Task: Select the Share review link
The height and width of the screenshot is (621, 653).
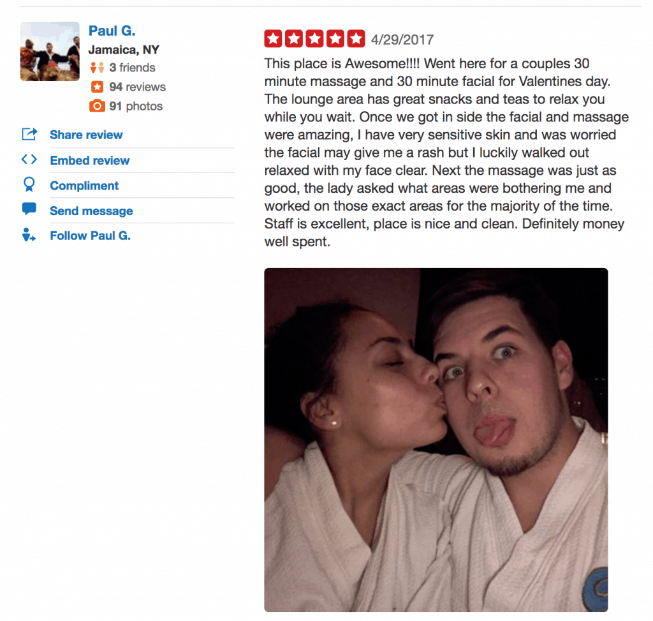Action: [x=86, y=135]
